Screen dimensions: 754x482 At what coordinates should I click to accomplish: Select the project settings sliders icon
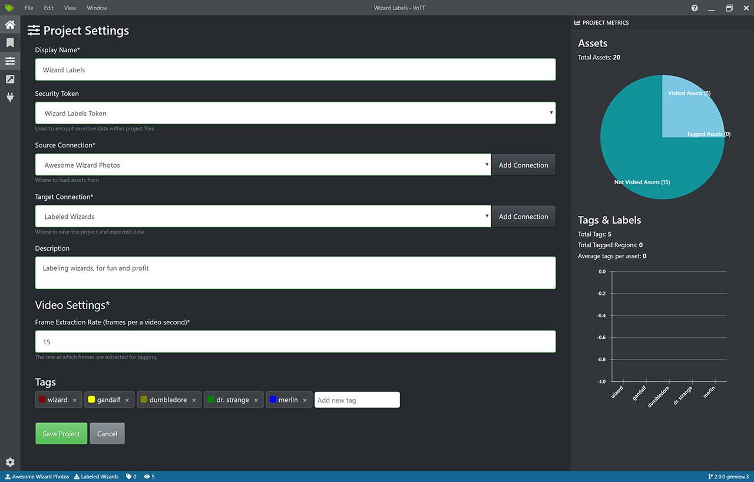(x=10, y=61)
